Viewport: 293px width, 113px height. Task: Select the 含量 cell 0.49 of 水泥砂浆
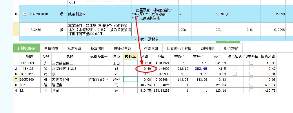[144, 69]
